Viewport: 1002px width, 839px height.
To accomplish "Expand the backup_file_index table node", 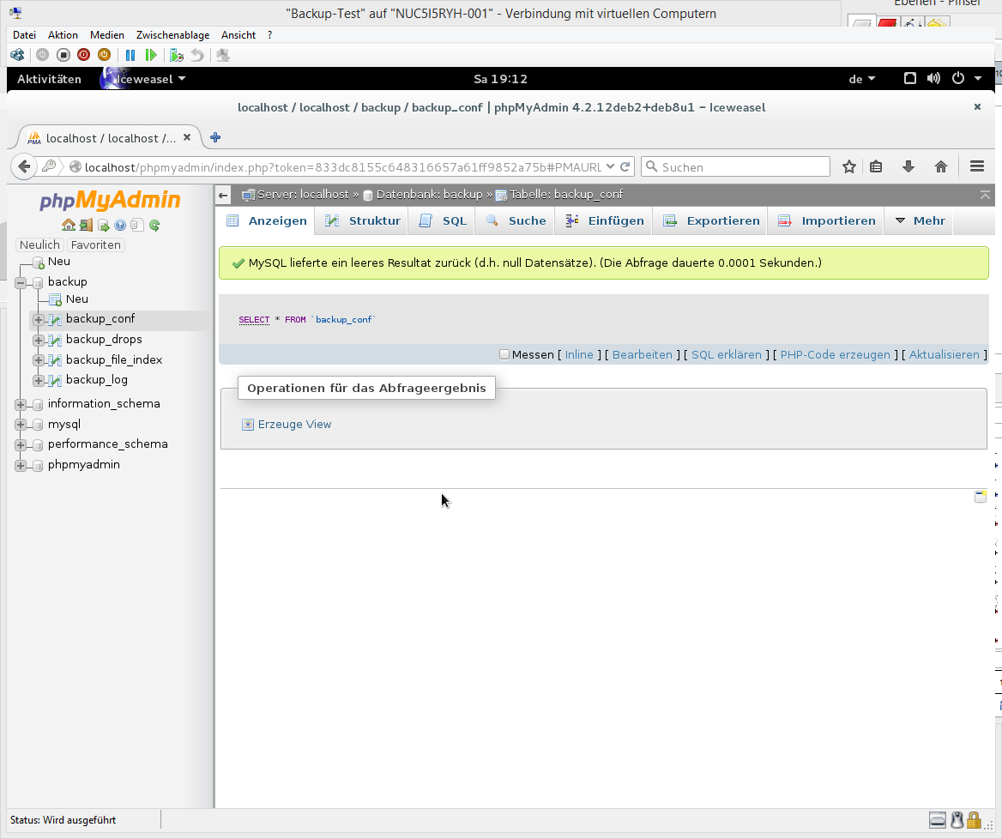I will 39,359.
